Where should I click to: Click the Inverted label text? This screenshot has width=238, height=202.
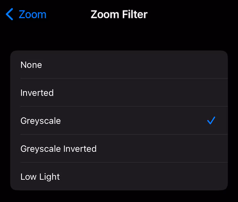[37, 93]
